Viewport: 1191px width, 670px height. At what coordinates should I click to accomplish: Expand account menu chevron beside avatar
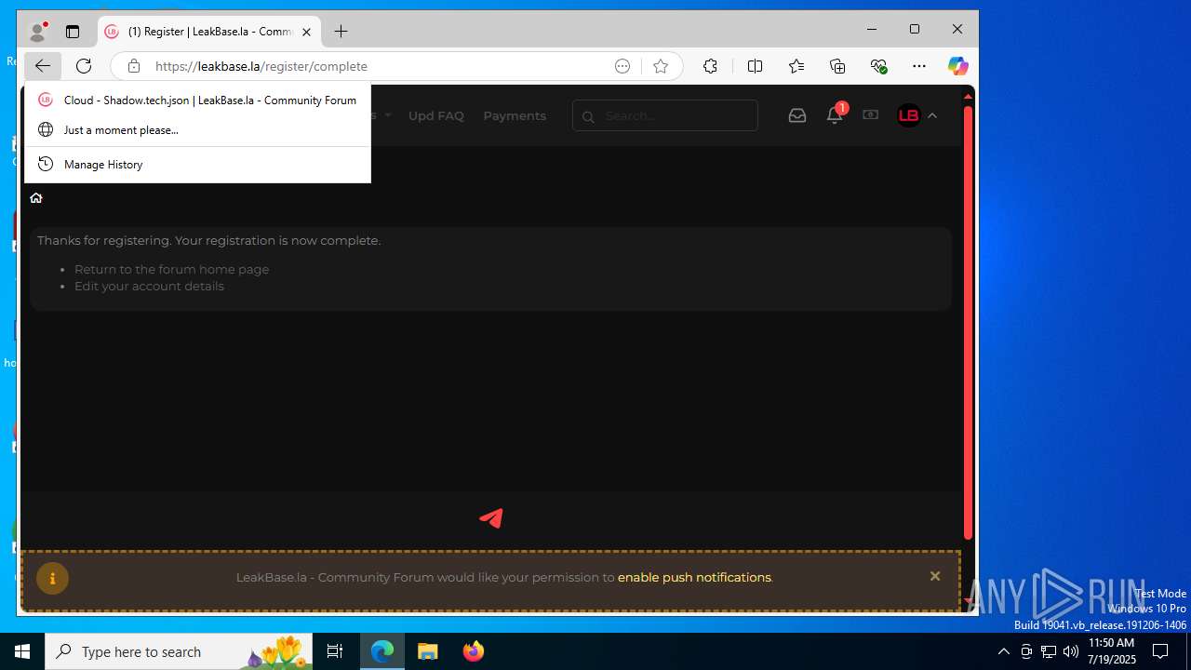tap(932, 115)
